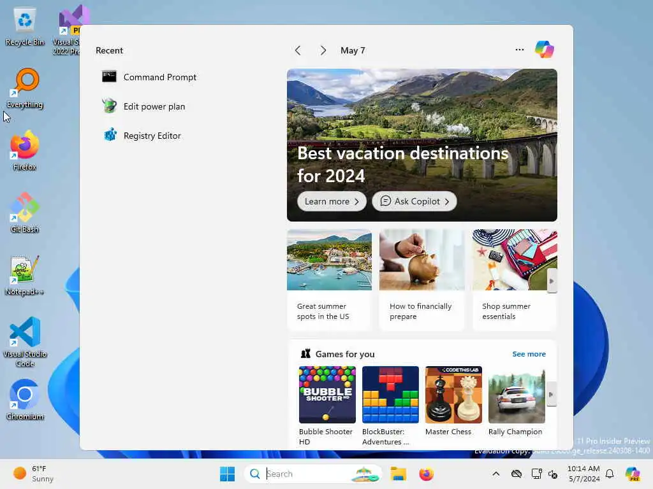Open notifications bell in the taskbar
Viewport: 653px width, 489px height.
pyautogui.click(x=610, y=474)
